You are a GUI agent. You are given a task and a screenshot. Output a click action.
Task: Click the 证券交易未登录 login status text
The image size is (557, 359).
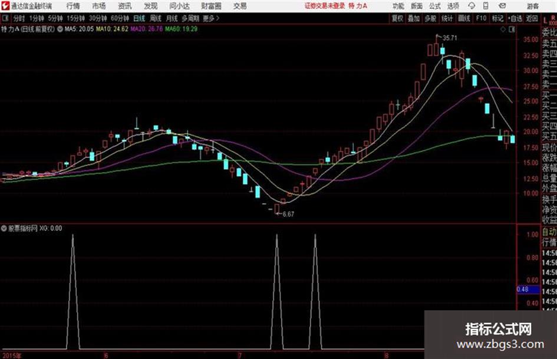(325, 6)
